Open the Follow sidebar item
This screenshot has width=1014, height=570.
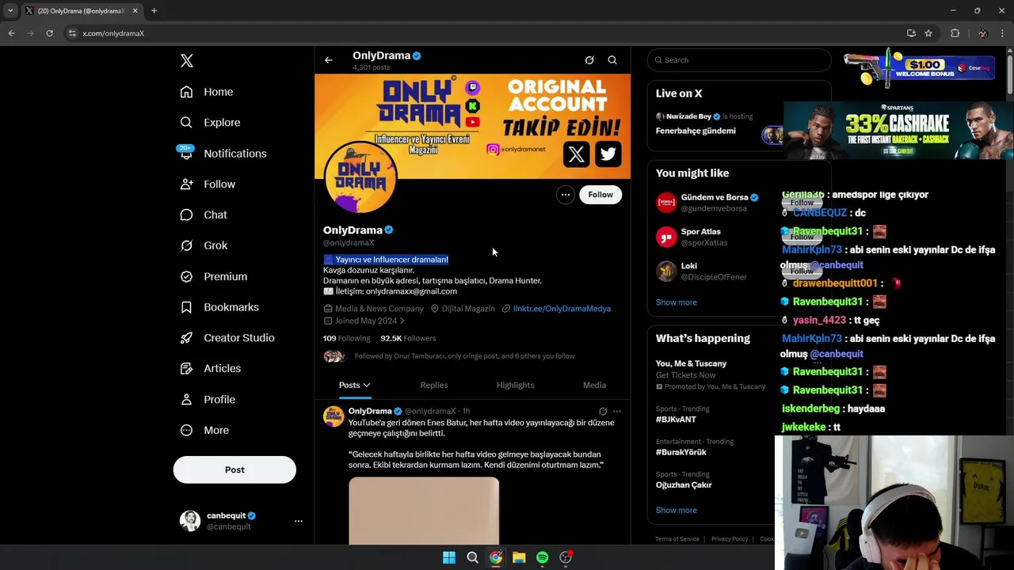pyautogui.click(x=208, y=184)
